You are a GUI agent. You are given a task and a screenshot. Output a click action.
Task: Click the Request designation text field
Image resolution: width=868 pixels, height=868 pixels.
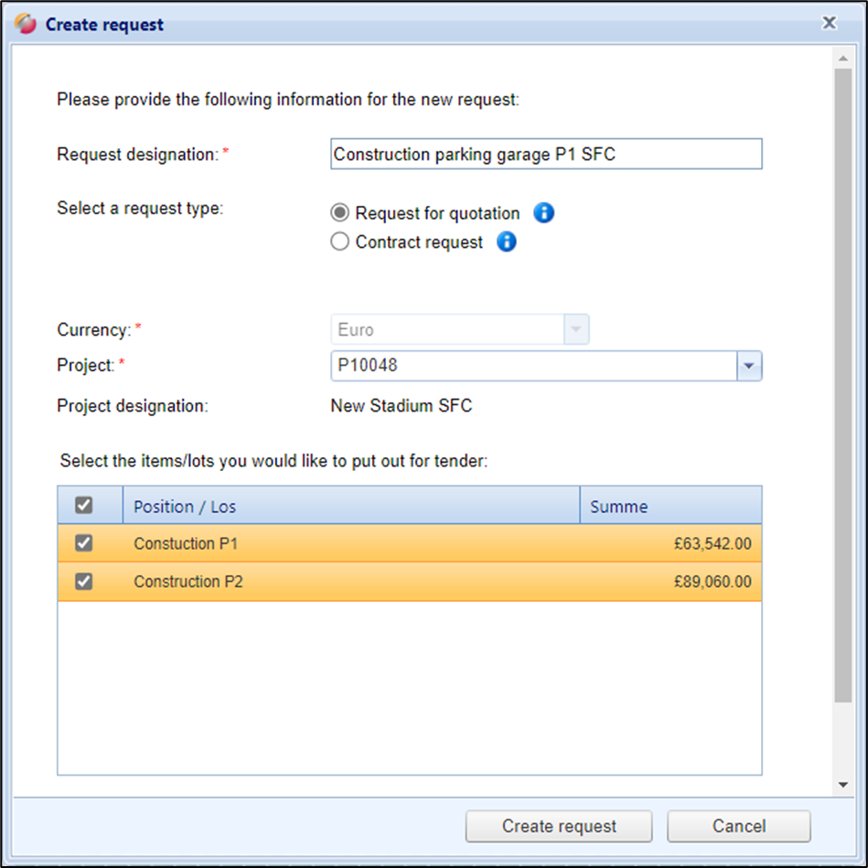click(546, 155)
